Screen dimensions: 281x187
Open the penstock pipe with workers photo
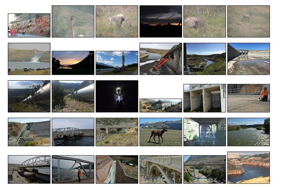[x=29, y=96]
